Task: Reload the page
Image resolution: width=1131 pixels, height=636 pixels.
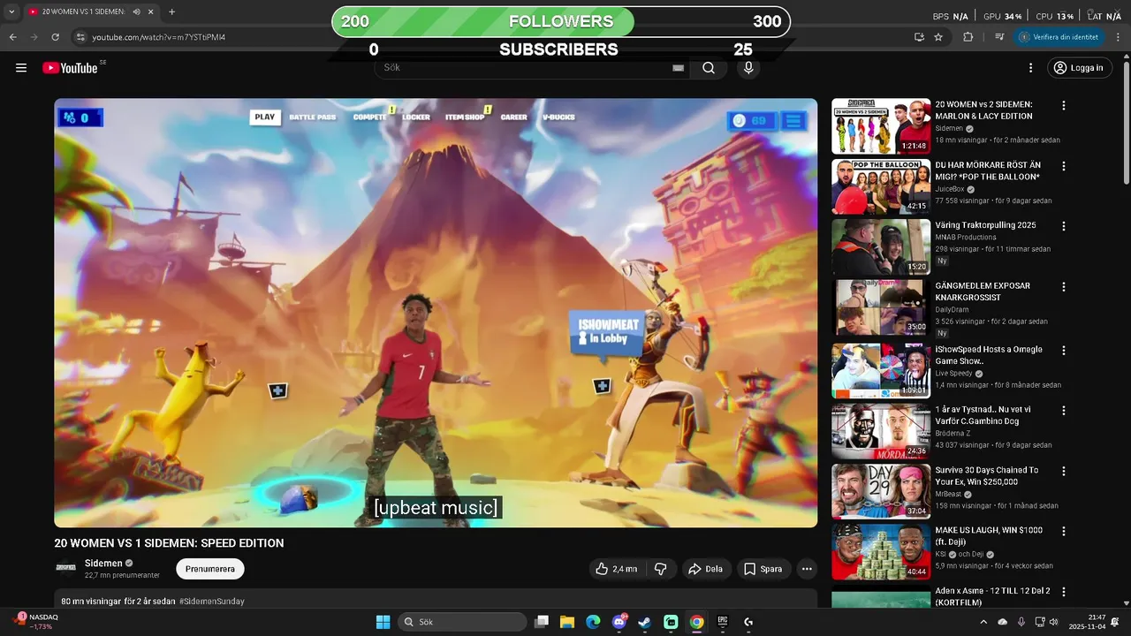Action: (55, 37)
